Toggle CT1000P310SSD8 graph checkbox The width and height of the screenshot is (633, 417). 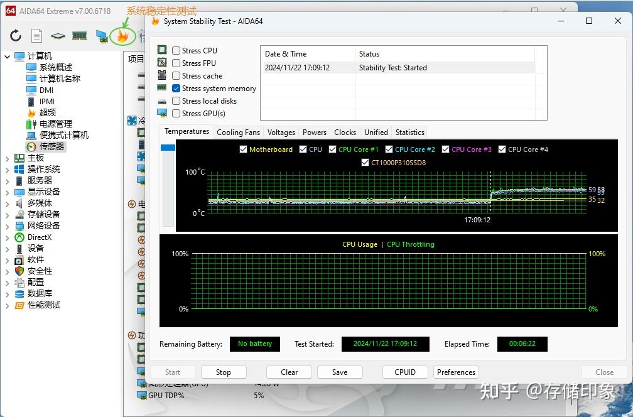[x=365, y=162]
